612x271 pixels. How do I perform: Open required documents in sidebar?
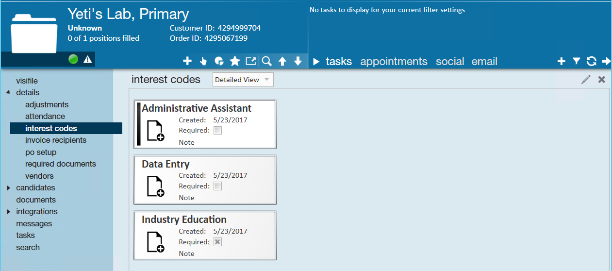[61, 164]
